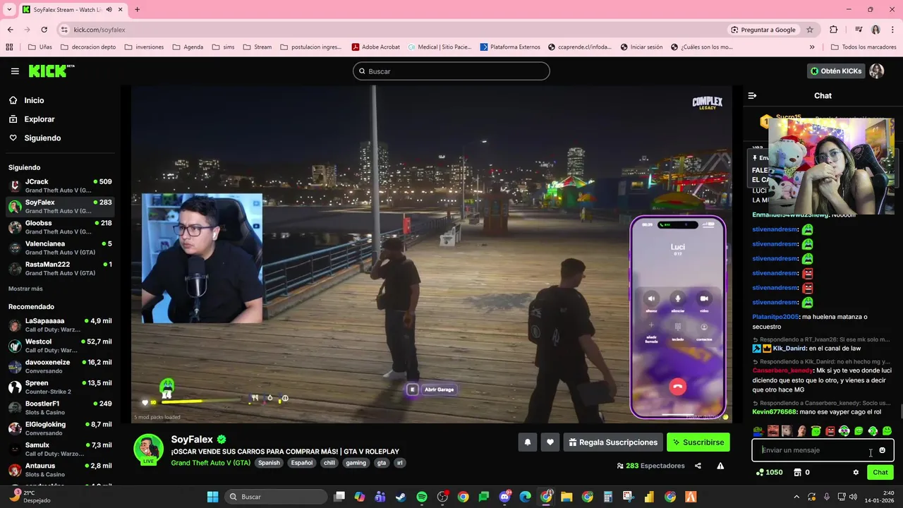Open Todos los marcadores folder
This screenshot has height=508, width=903.
pyautogui.click(x=863, y=47)
